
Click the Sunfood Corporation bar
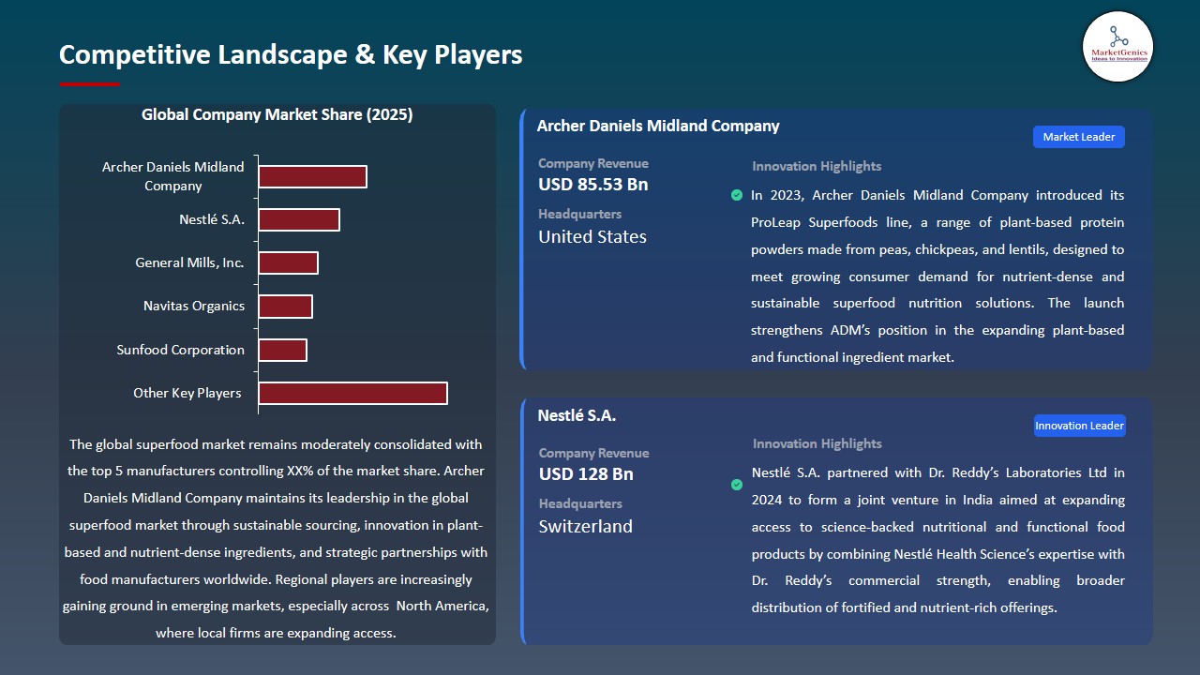tap(283, 349)
